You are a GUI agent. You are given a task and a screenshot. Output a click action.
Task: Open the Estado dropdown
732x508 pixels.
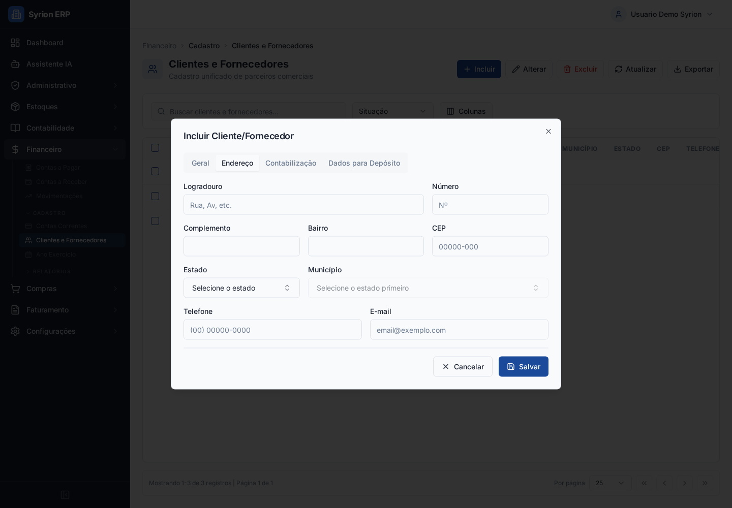click(241, 288)
